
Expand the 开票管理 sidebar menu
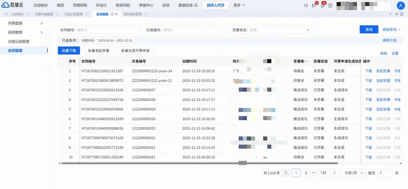25,23
